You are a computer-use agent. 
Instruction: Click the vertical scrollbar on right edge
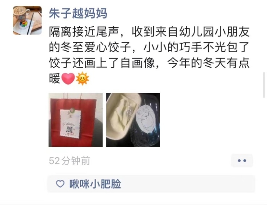click(264, 85)
